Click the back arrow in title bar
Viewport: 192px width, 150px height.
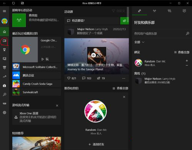4,3
